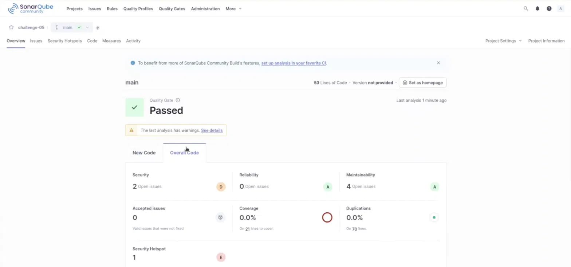Click the challenge-05 breadcrumb link
This screenshot has width=571, height=267.
point(31,27)
